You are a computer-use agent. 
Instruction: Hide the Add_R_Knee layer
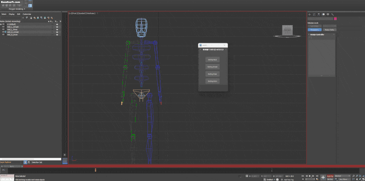[x=3, y=34]
